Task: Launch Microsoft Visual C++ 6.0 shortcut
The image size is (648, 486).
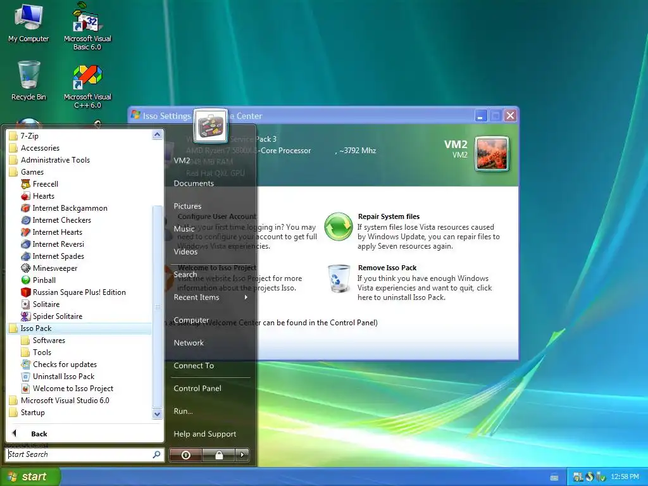Action: [87, 86]
